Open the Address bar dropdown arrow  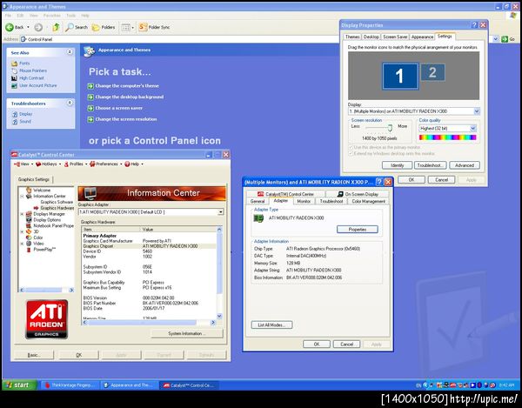(496, 39)
